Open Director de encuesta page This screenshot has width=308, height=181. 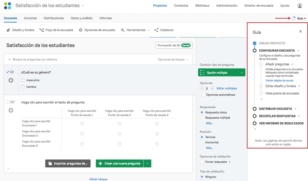[259, 6]
